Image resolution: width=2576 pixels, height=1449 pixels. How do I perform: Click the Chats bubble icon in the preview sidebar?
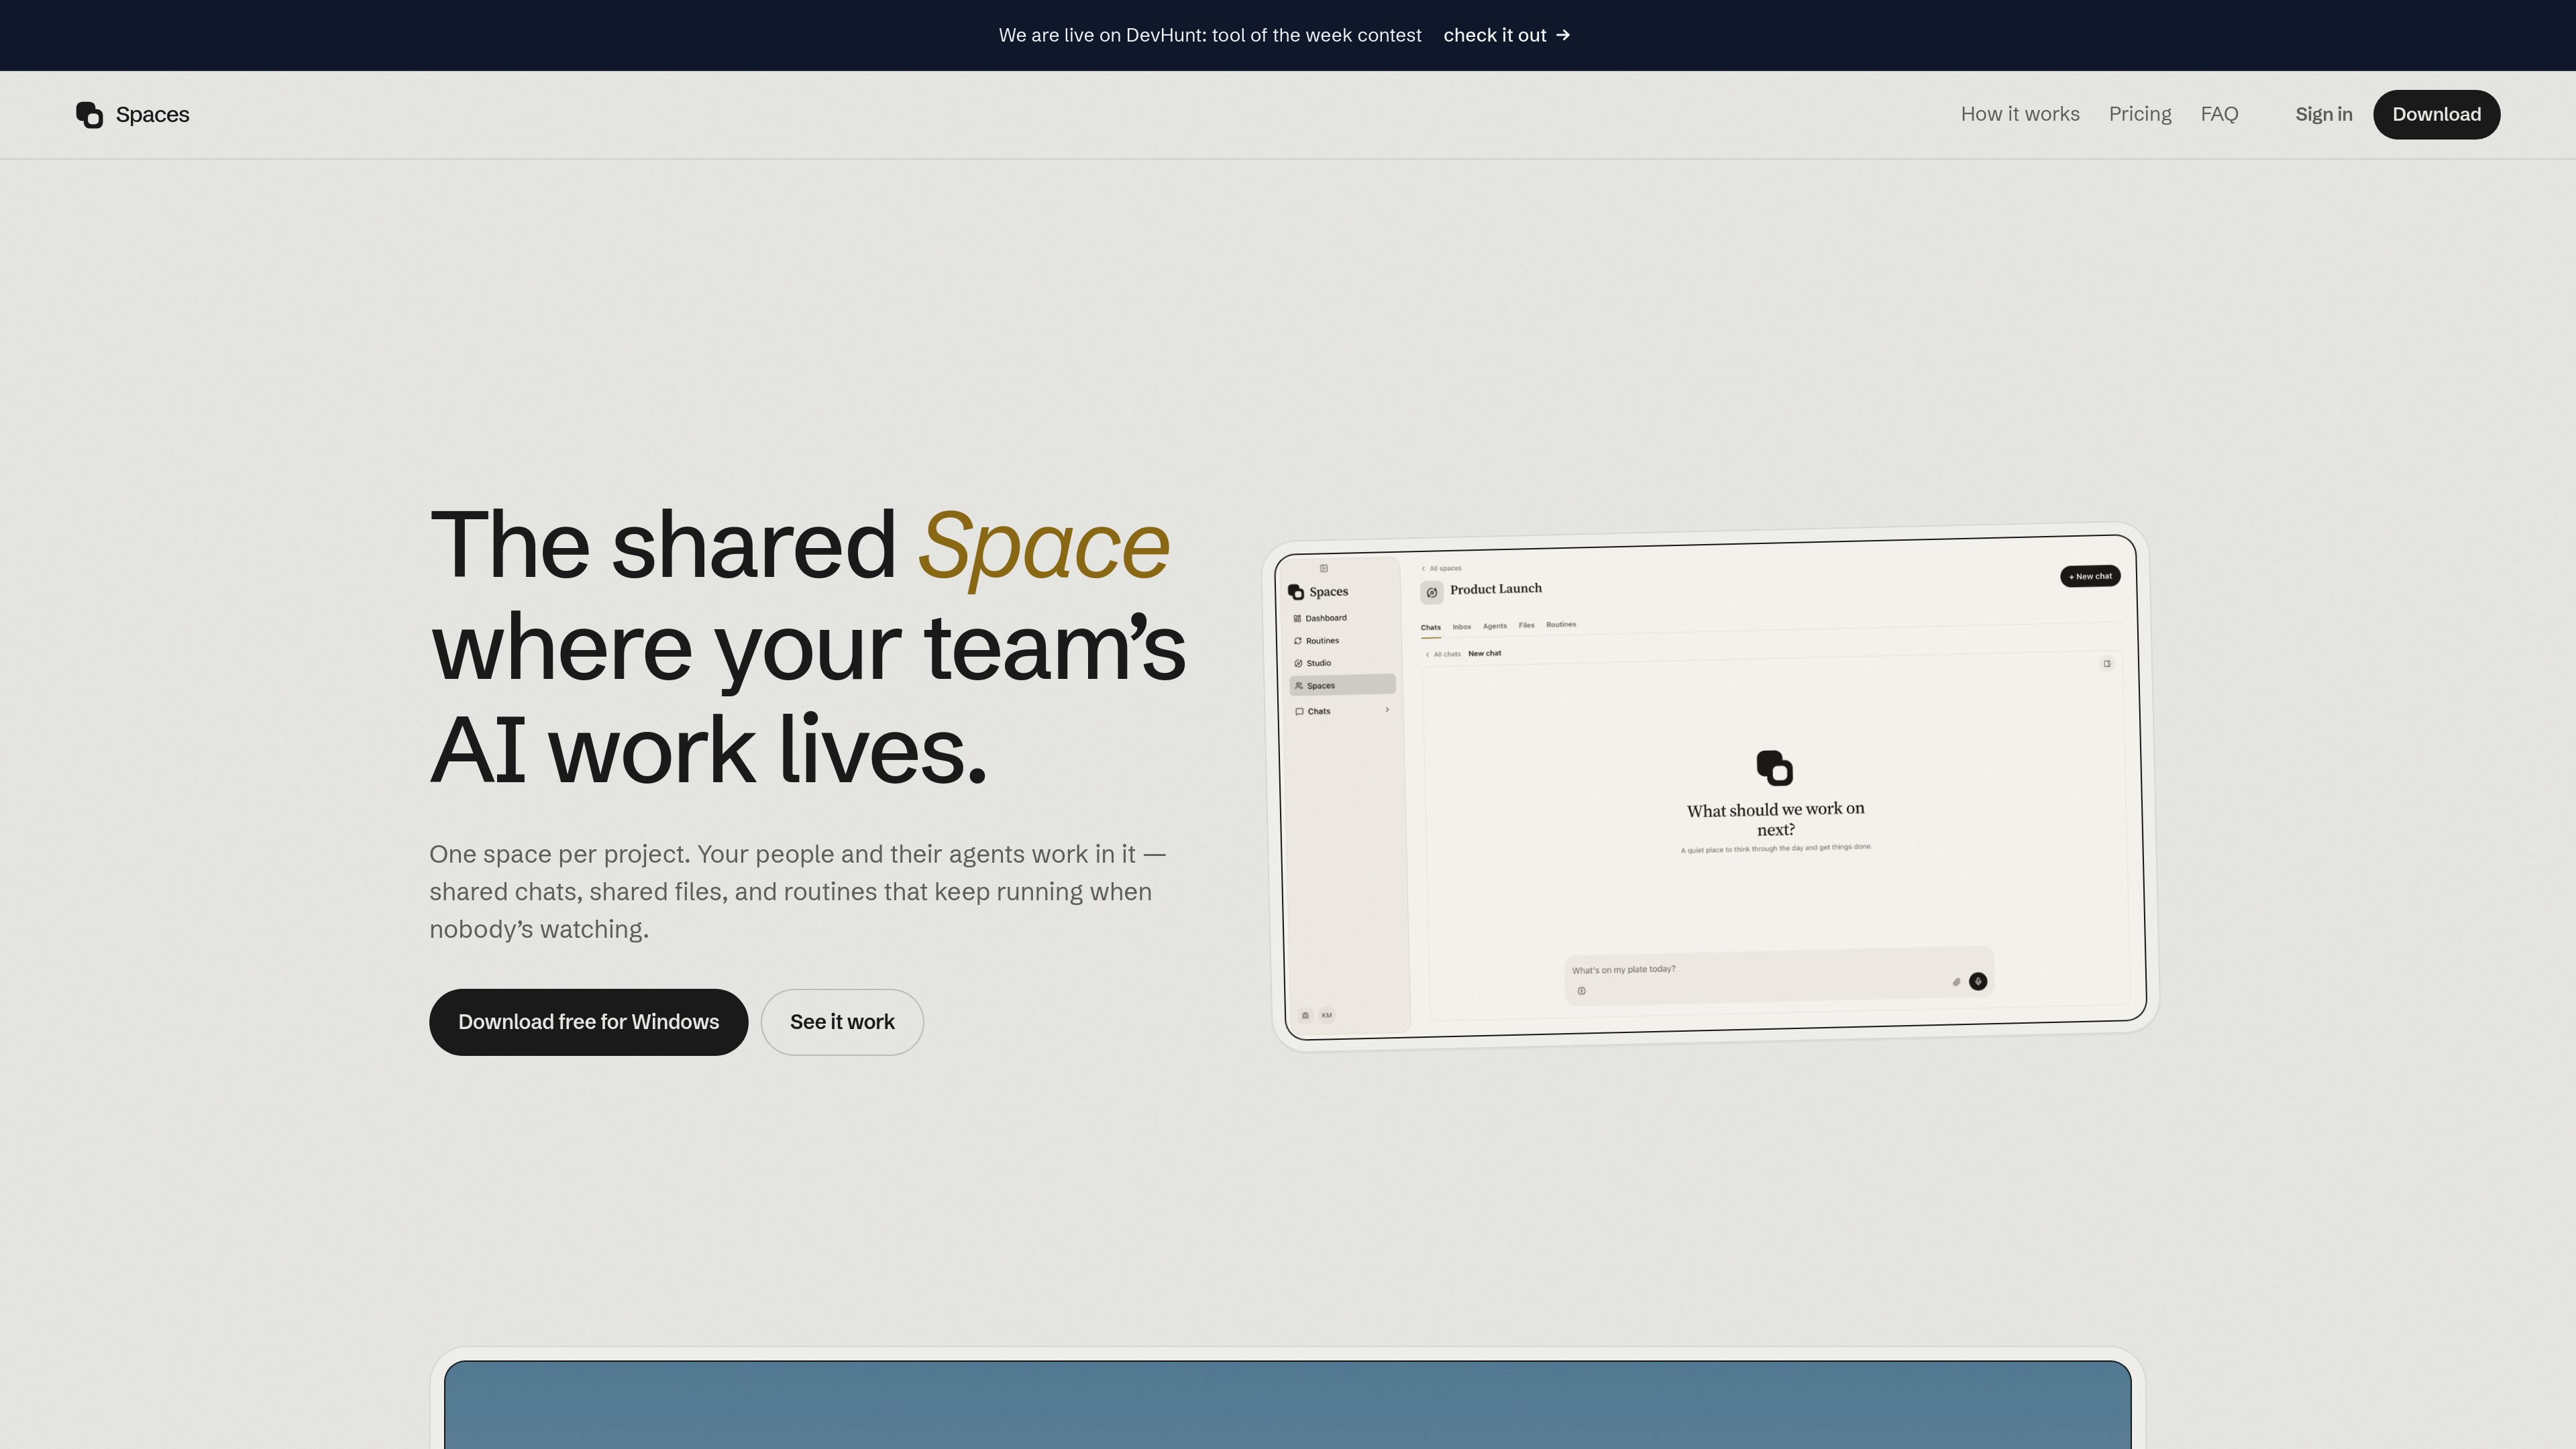(1299, 712)
